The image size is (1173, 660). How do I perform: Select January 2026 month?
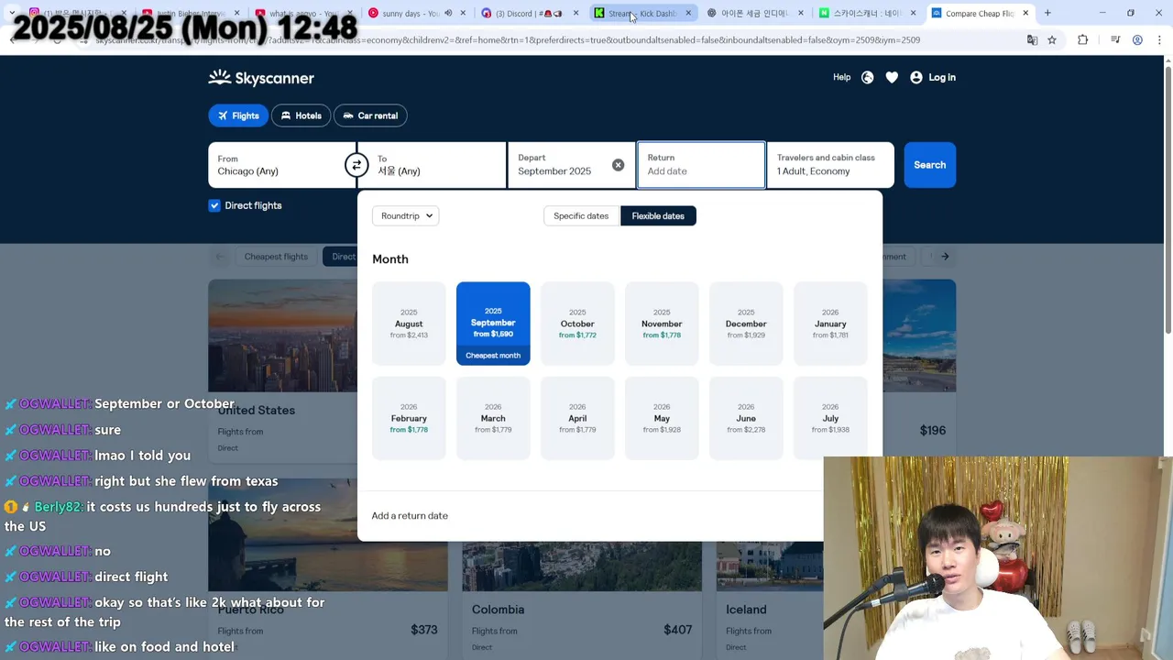(x=830, y=324)
